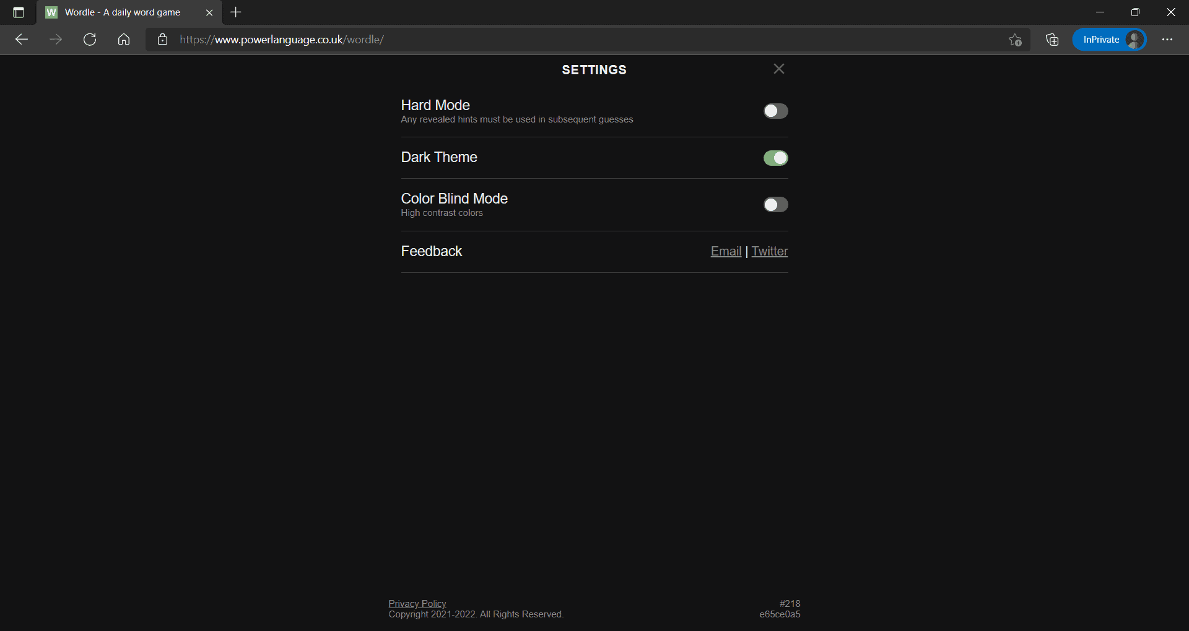Turn off the Dark Theme switch
The image size is (1189, 631).
(775, 158)
